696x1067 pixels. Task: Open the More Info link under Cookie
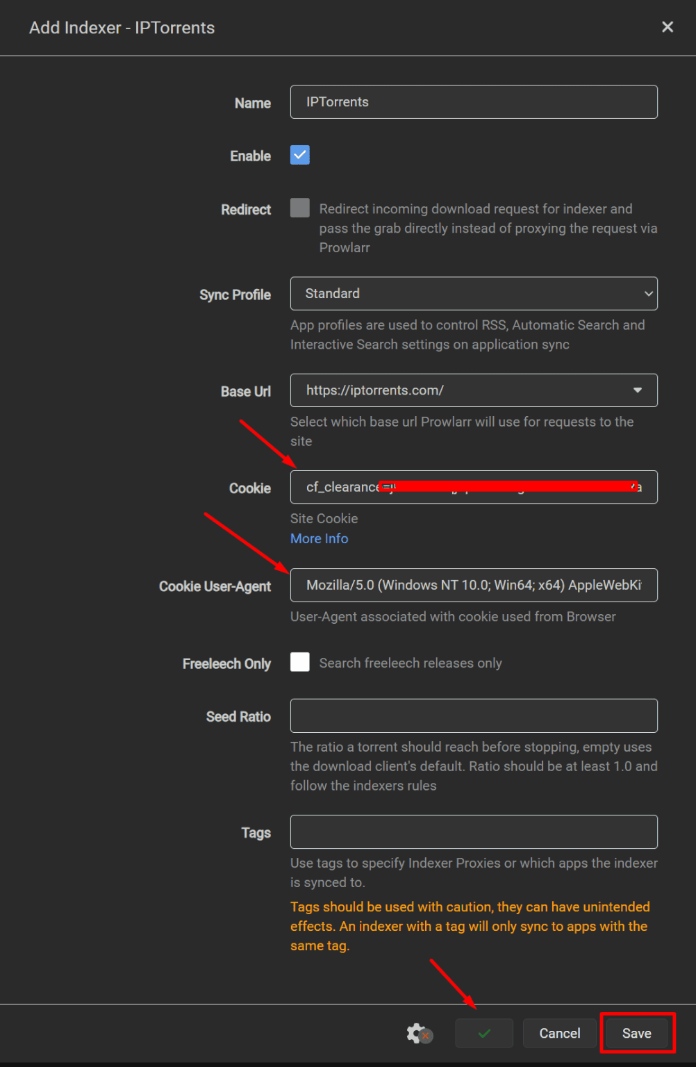319,538
